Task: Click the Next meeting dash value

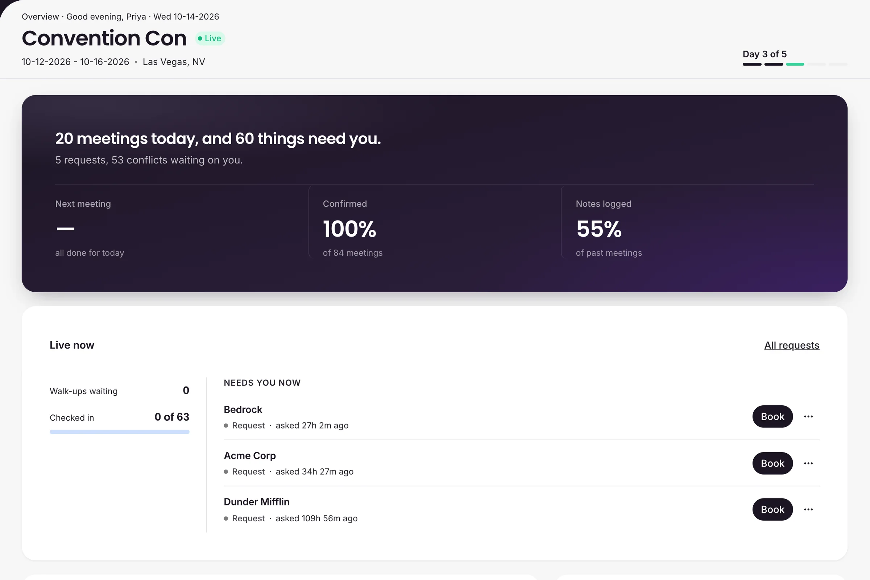Action: [x=66, y=229]
